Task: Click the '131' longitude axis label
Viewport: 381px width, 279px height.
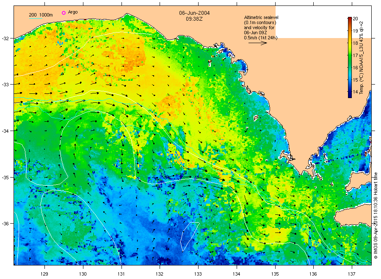Action: click(x=121, y=274)
